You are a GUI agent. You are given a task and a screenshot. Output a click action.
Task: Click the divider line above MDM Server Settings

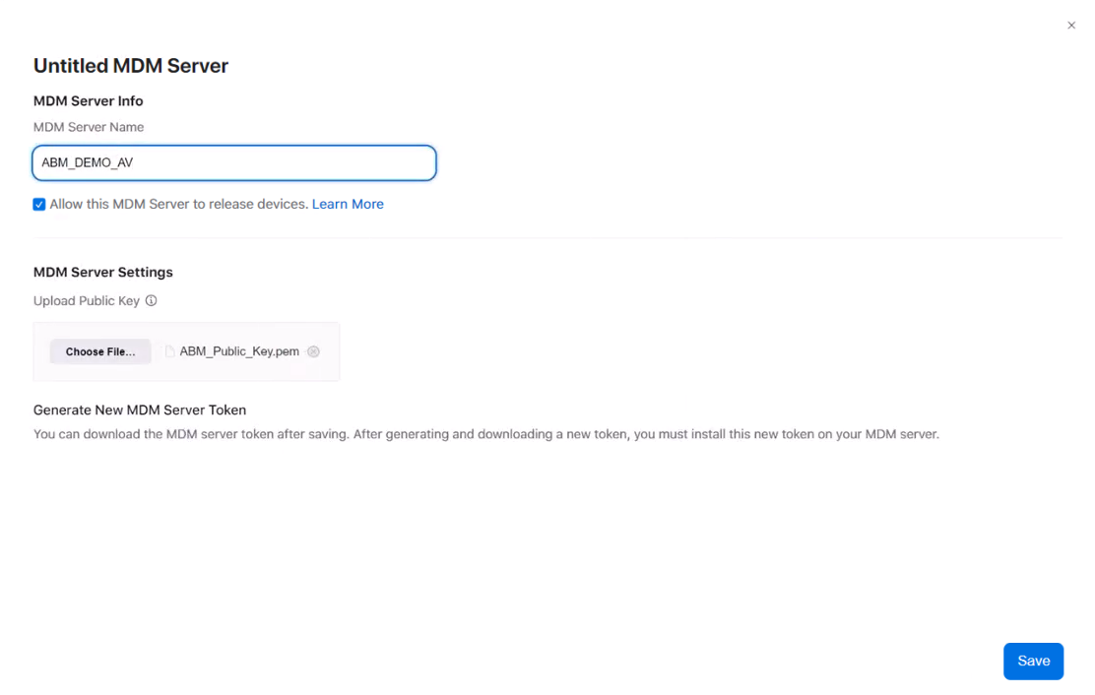tap(547, 237)
